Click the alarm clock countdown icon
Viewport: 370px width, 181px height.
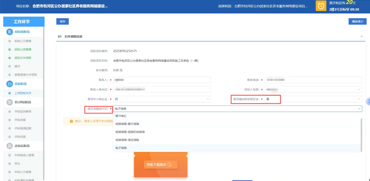pyautogui.click(x=321, y=6)
